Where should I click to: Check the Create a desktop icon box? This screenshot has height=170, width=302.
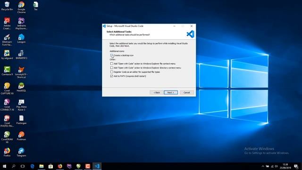click(112, 55)
